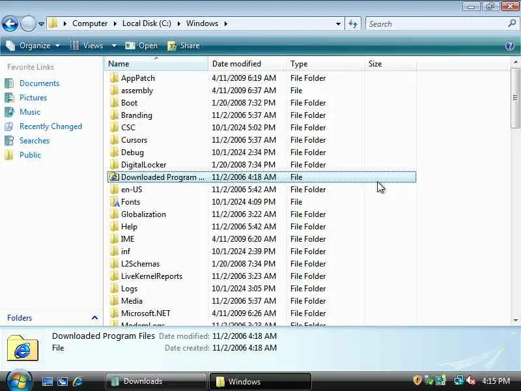Select the assembly folder

[137, 91]
